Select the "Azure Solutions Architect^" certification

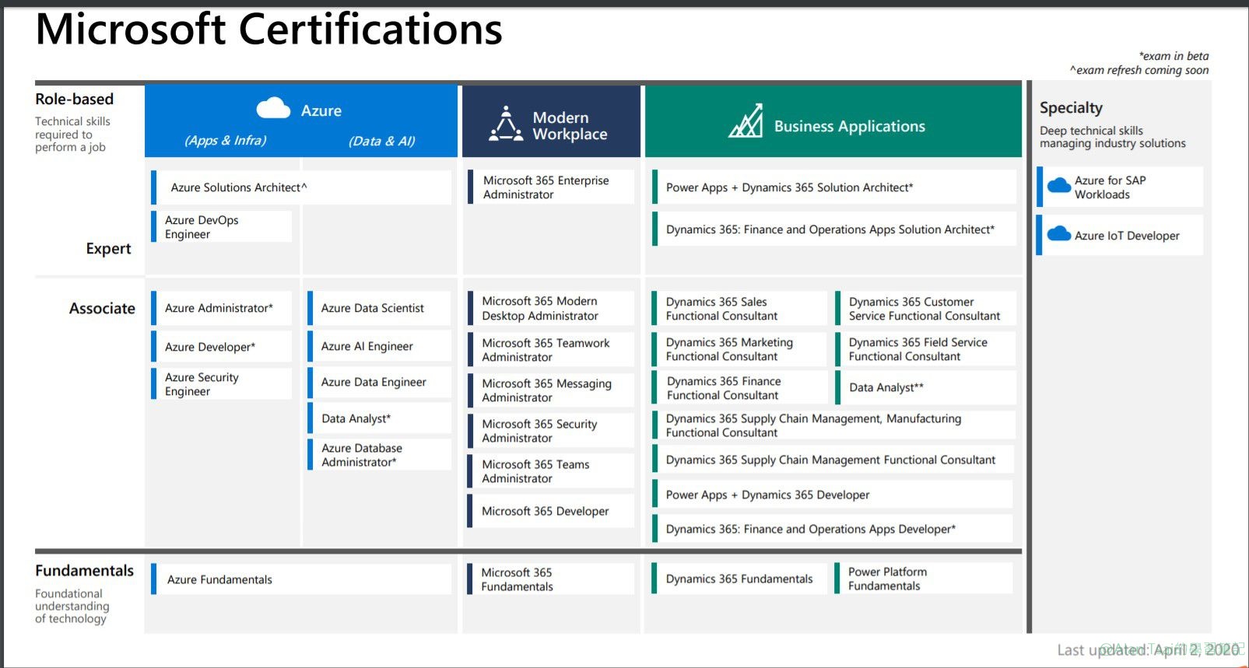[x=301, y=187]
